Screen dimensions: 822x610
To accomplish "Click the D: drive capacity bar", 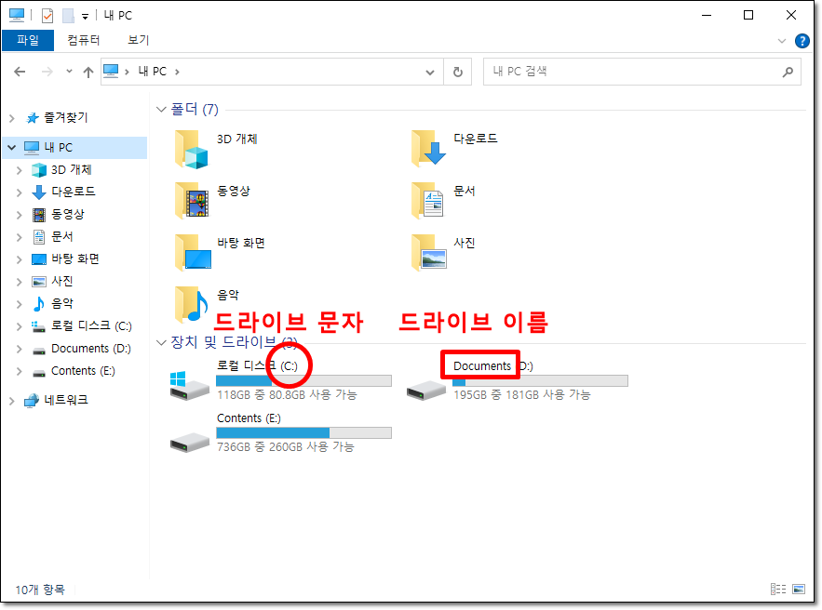I will click(x=540, y=380).
